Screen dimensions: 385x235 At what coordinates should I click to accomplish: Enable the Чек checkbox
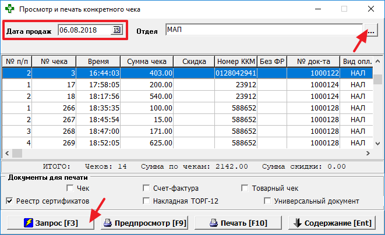[x=70, y=188]
